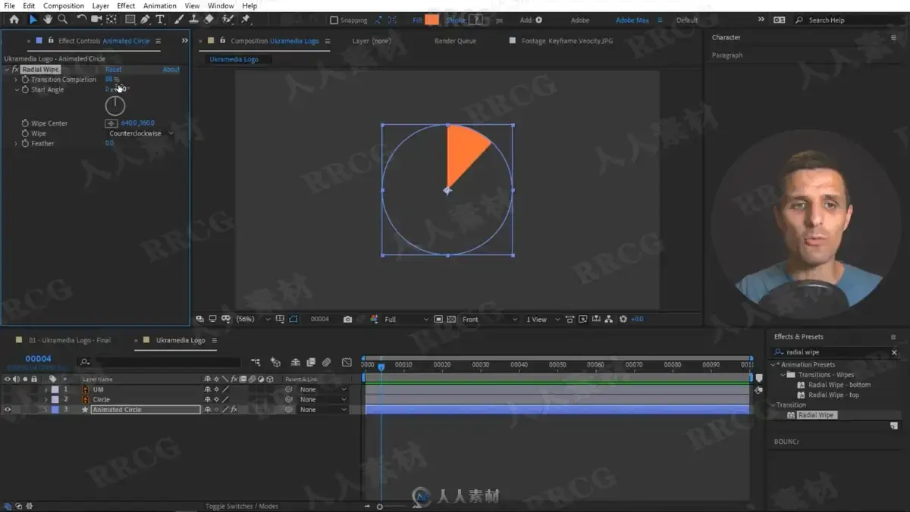Open the Effect menu
This screenshot has height=512, width=910.
(126, 5)
